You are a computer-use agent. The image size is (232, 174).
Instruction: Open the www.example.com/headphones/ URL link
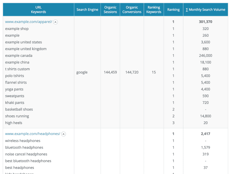pos(33,134)
